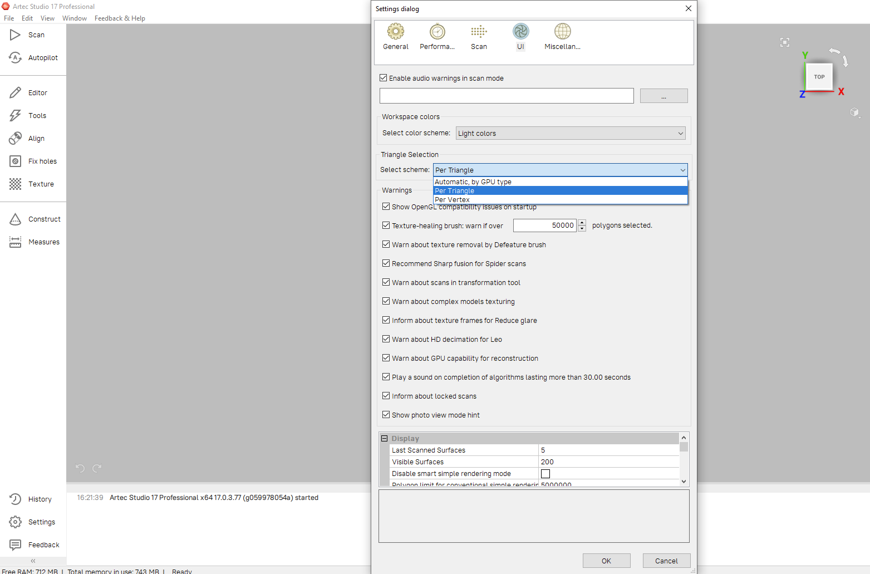The height and width of the screenshot is (574, 870).
Task: Launch Autopilot from the sidebar
Action: 33,58
